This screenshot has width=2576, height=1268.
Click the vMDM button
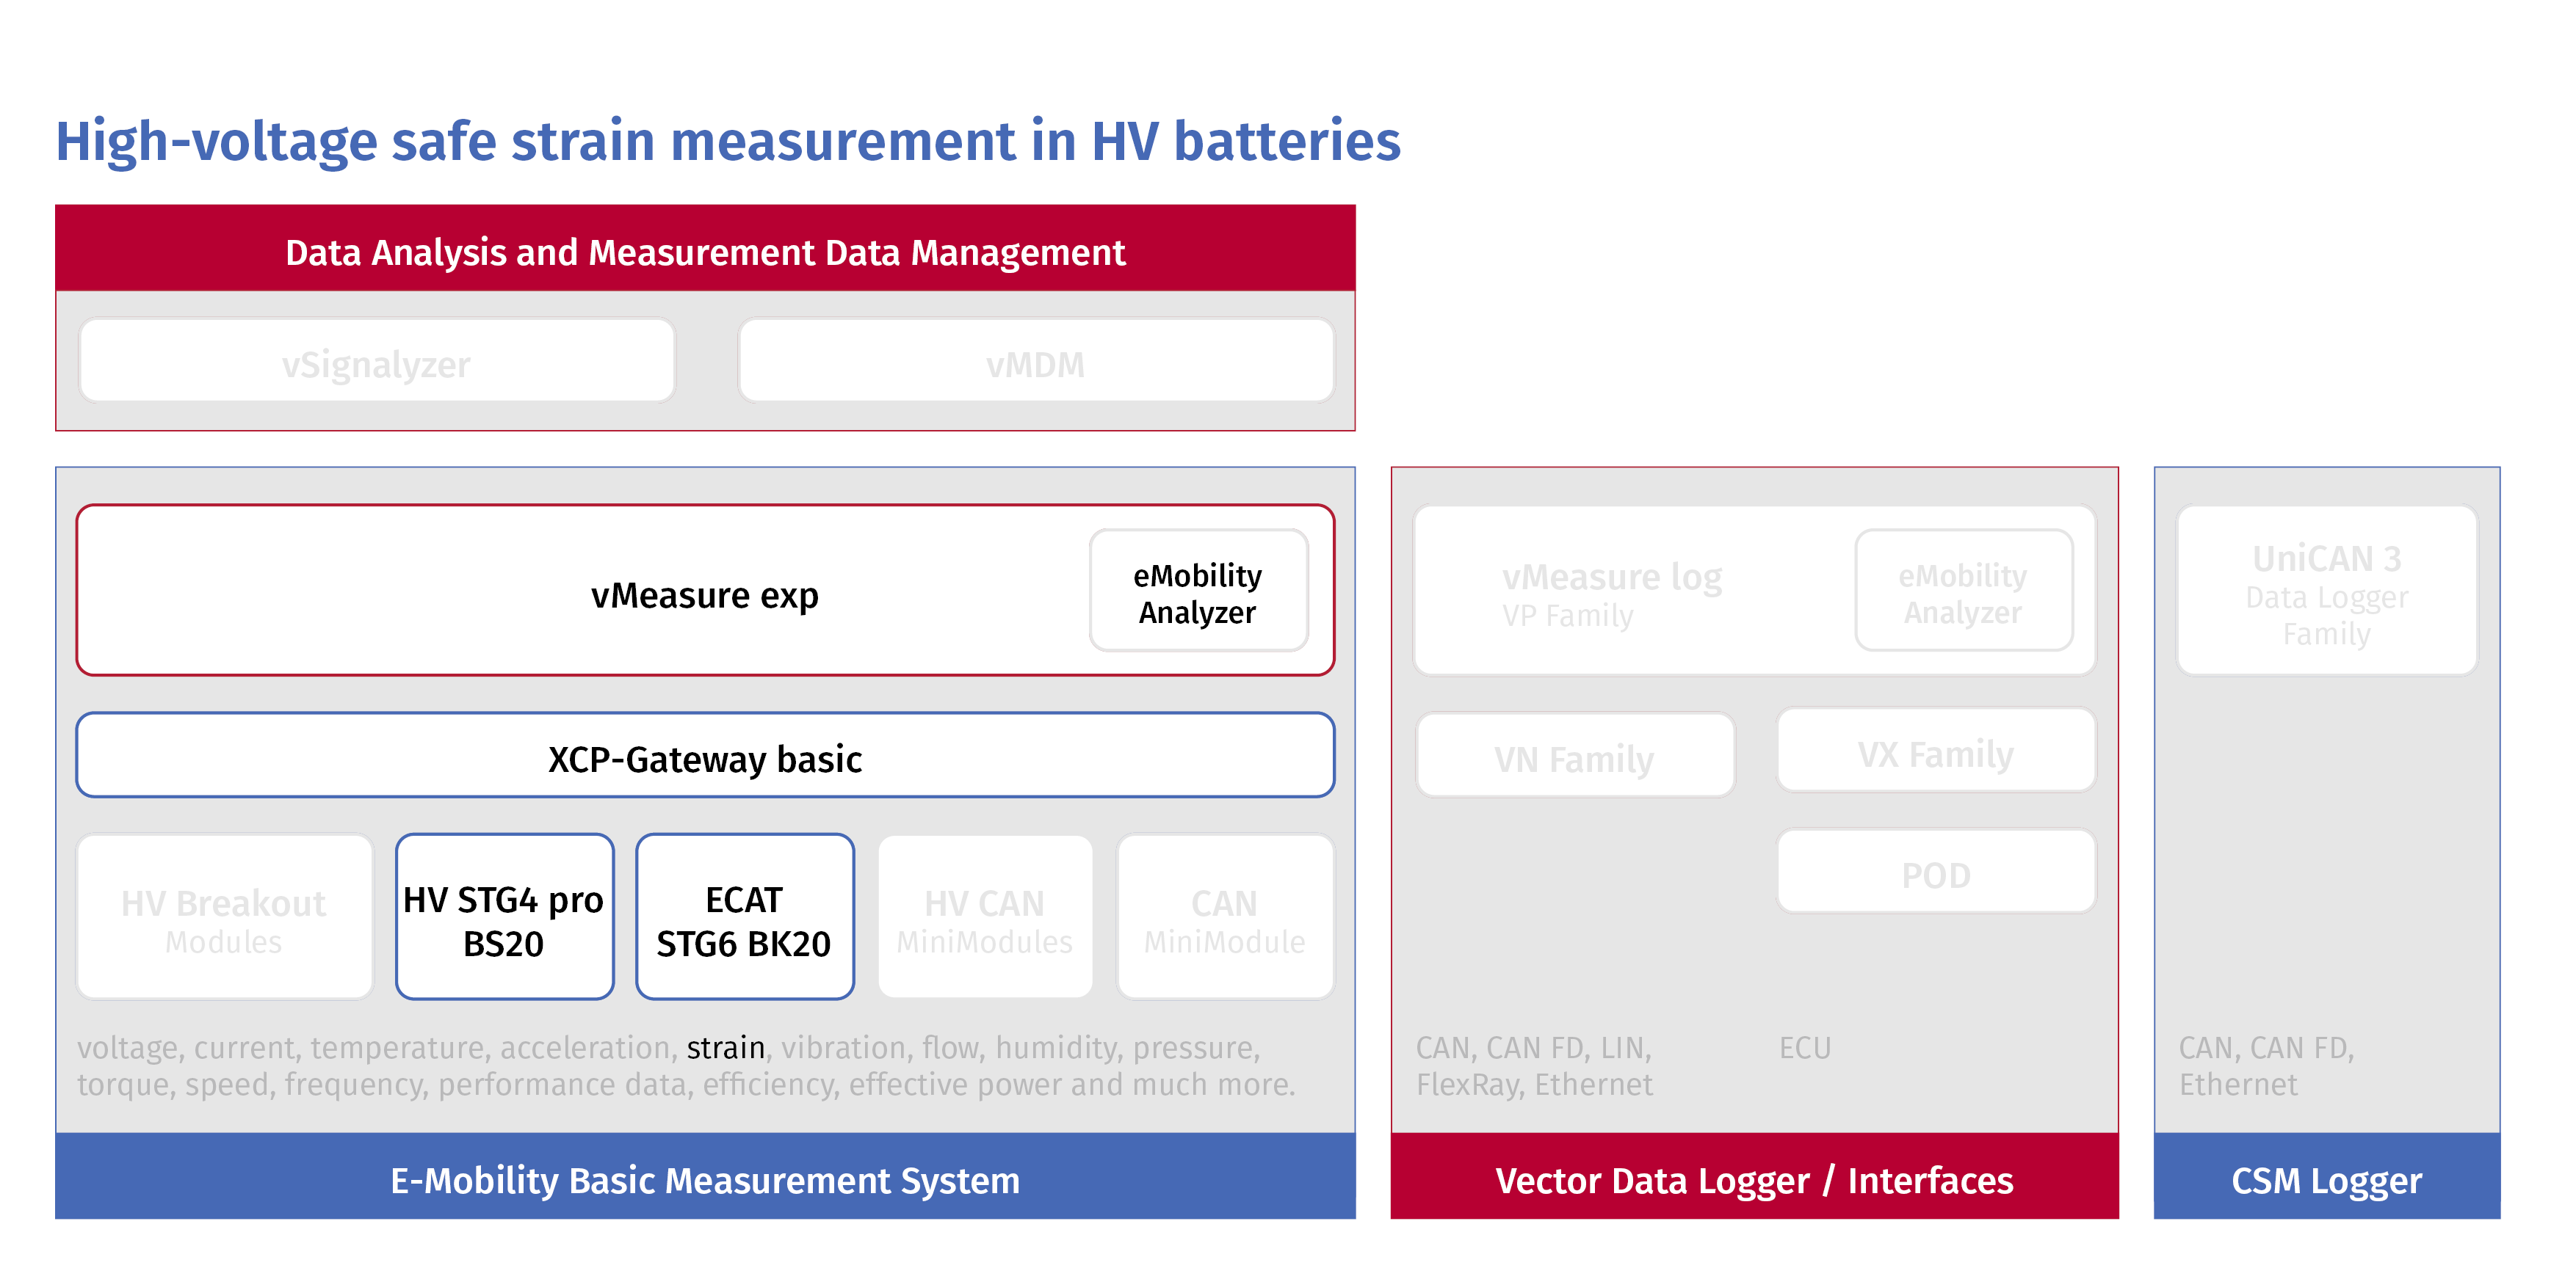tap(1037, 362)
